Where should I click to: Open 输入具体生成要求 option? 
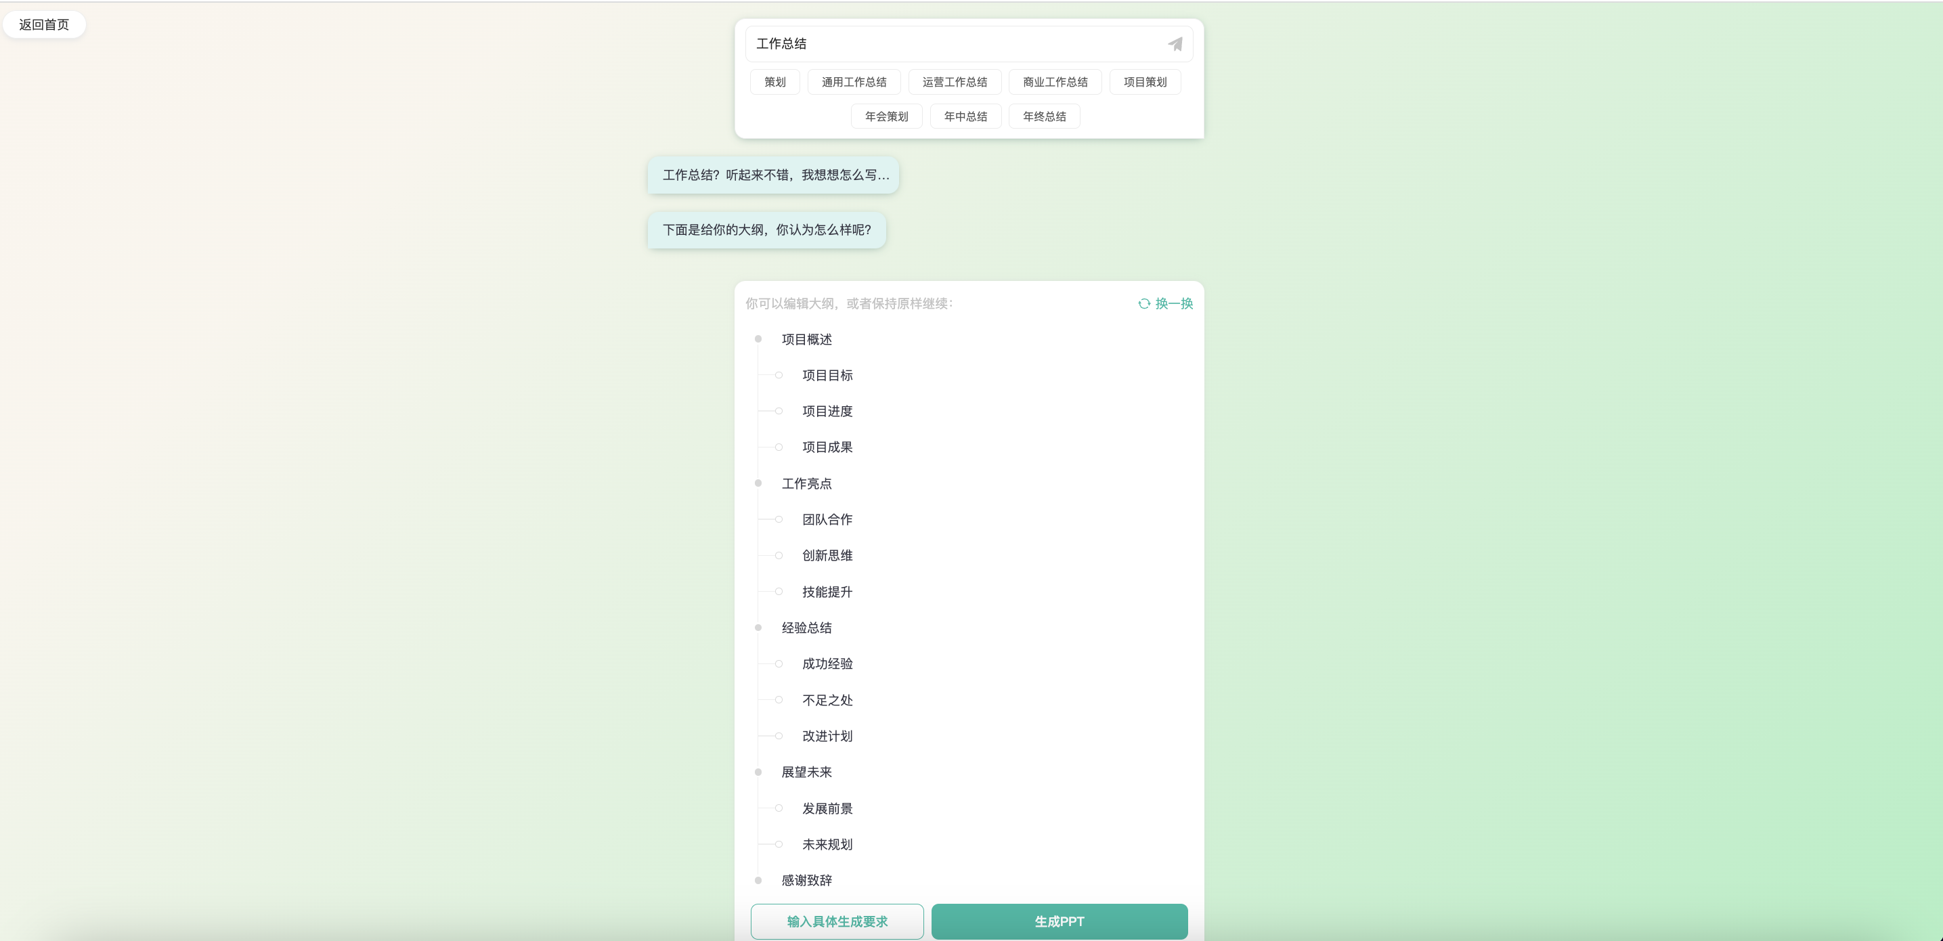tap(837, 921)
